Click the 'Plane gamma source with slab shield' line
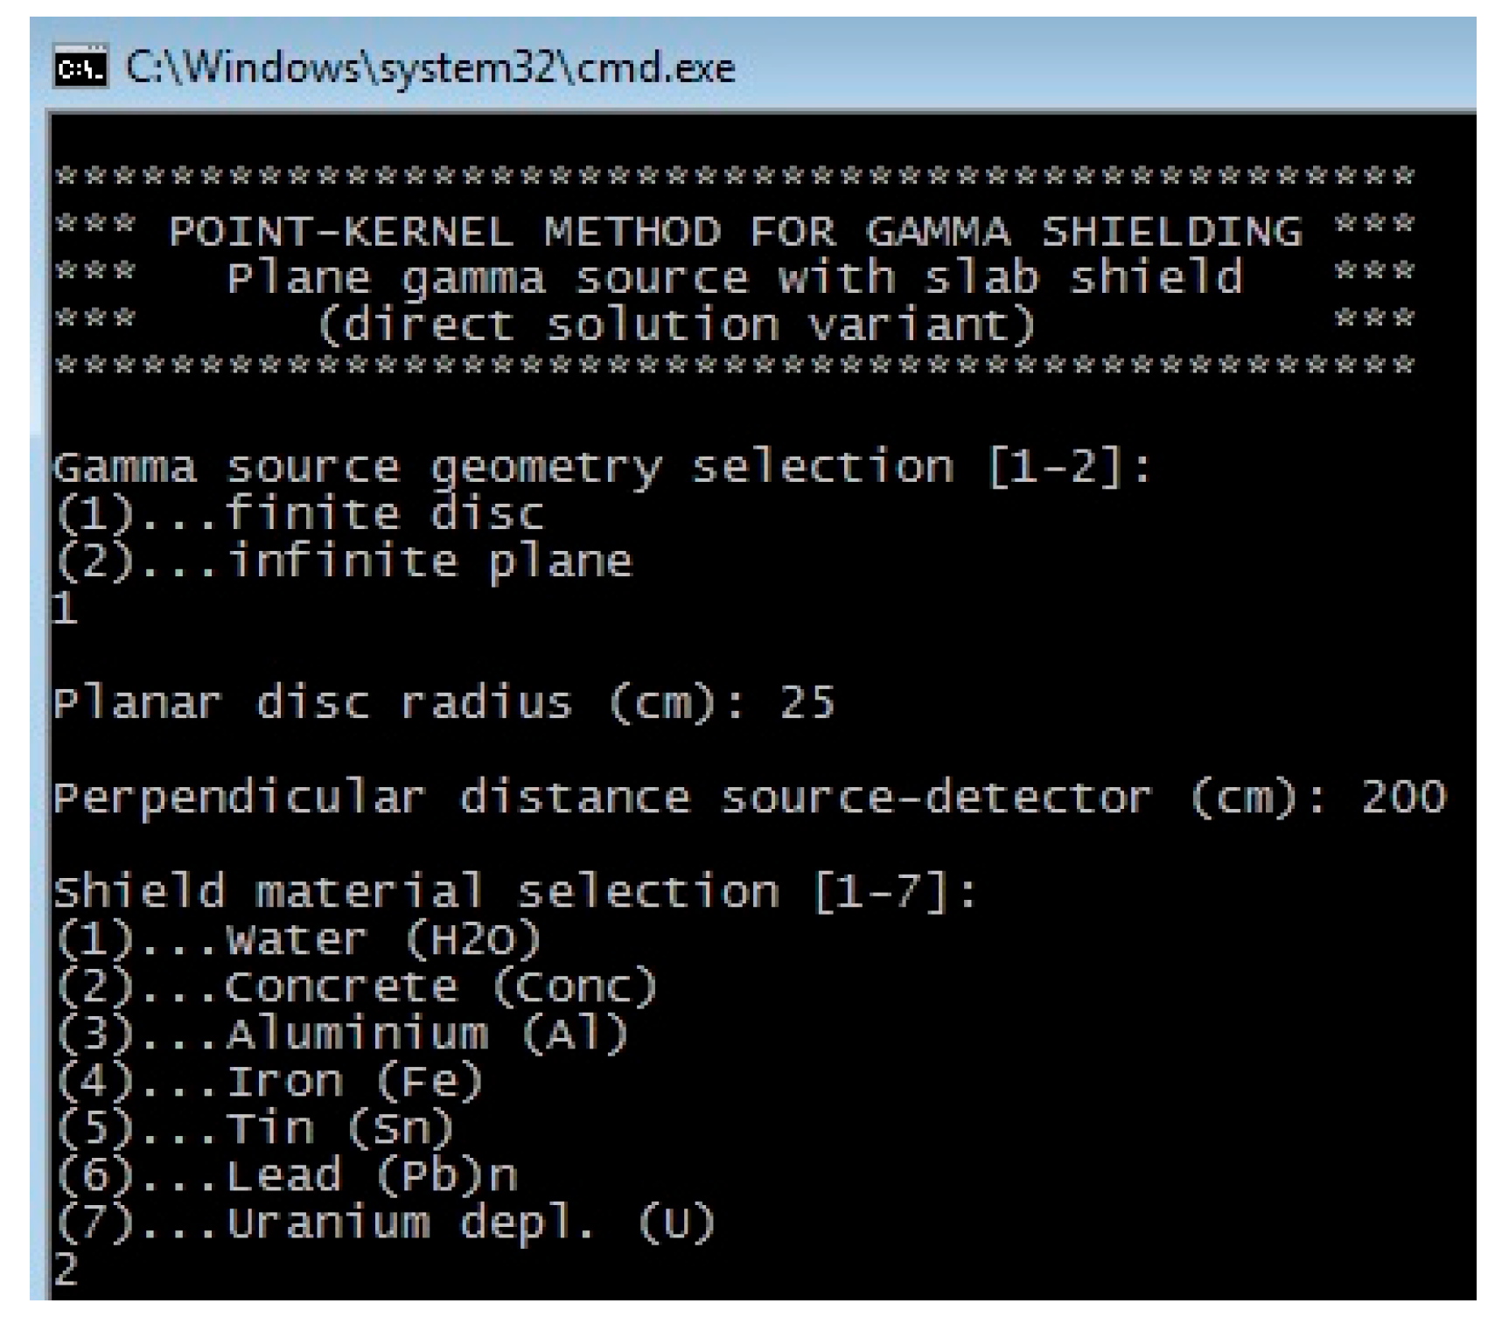 pos(735,279)
